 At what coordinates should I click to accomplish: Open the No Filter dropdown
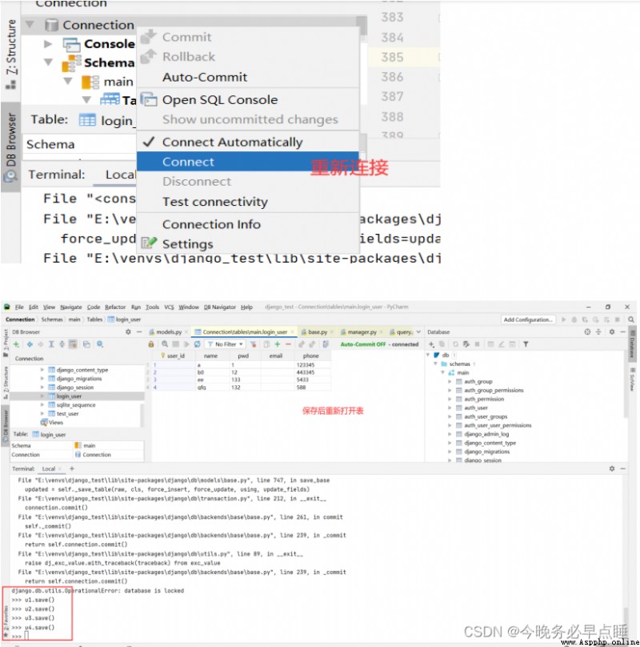tap(225, 344)
